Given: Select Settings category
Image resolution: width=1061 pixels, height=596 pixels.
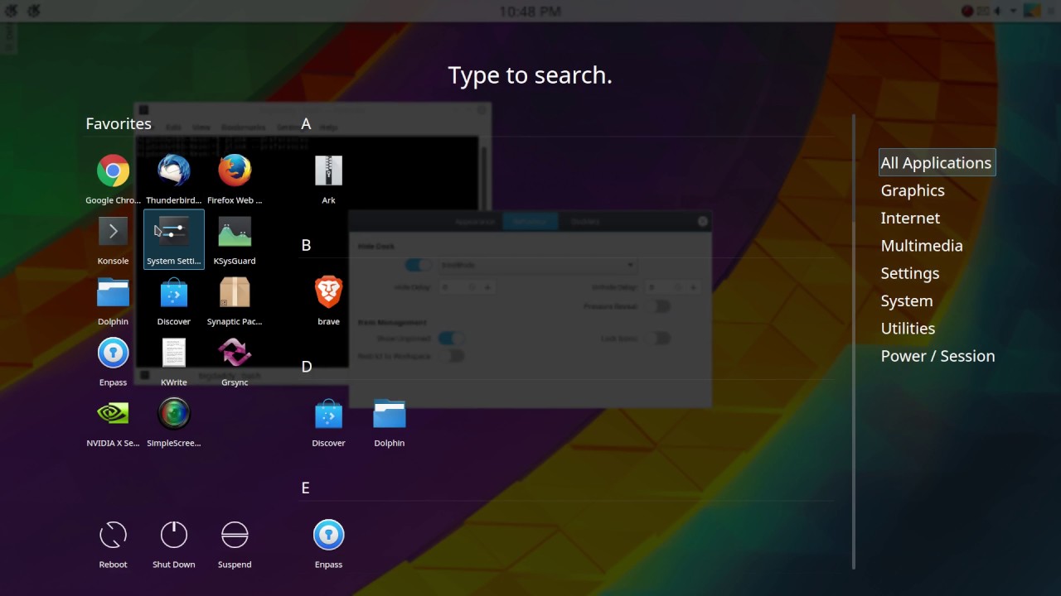Looking at the screenshot, I should coord(909,273).
